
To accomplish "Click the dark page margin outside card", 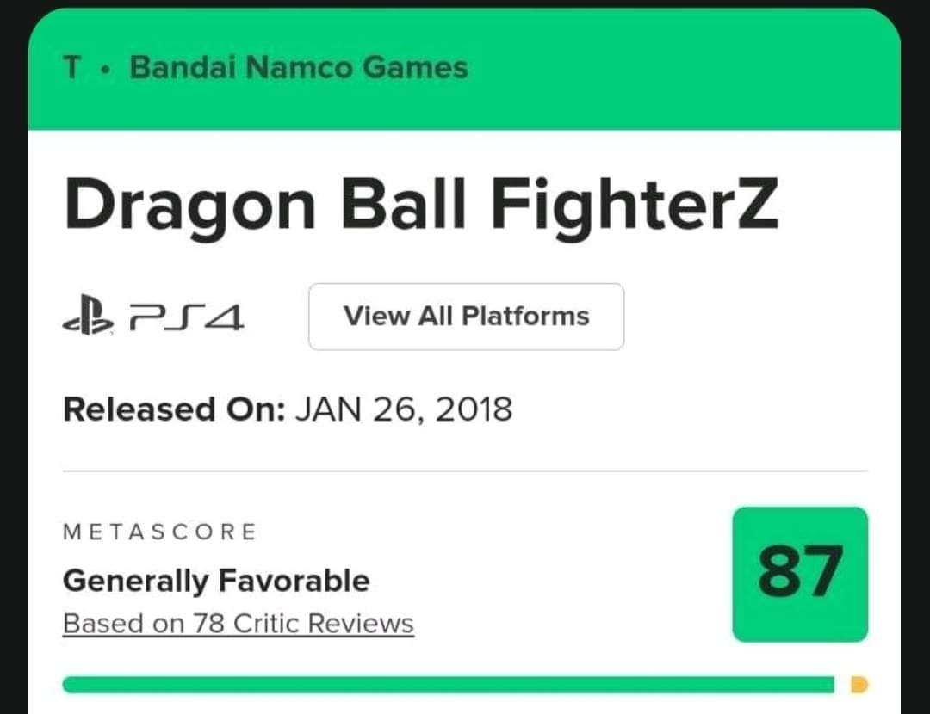I will [x=13, y=355].
